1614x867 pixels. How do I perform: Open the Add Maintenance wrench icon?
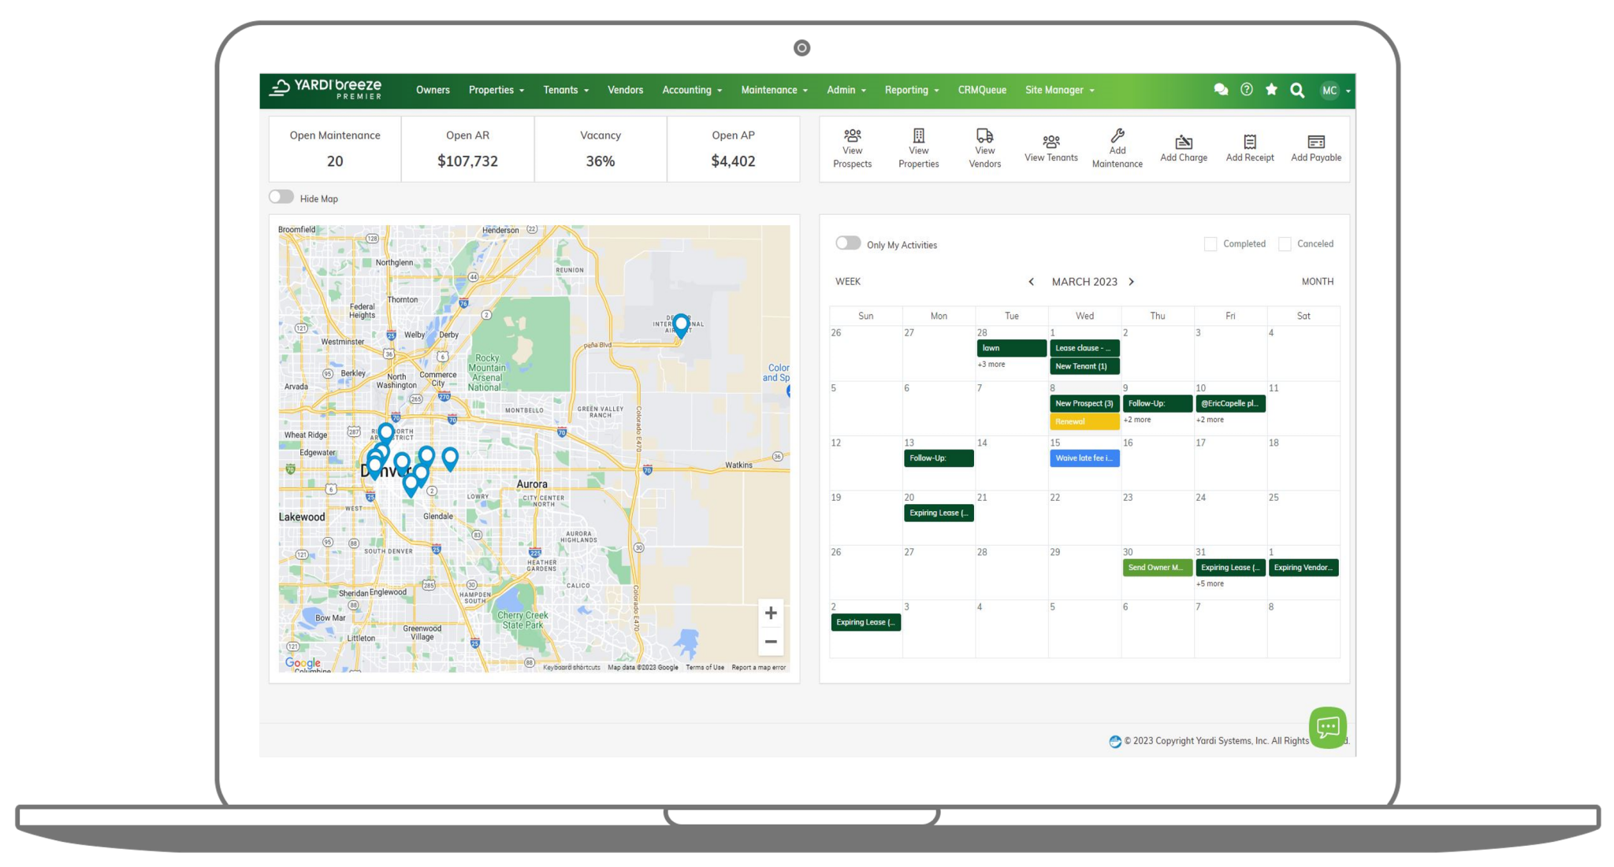pos(1117,135)
